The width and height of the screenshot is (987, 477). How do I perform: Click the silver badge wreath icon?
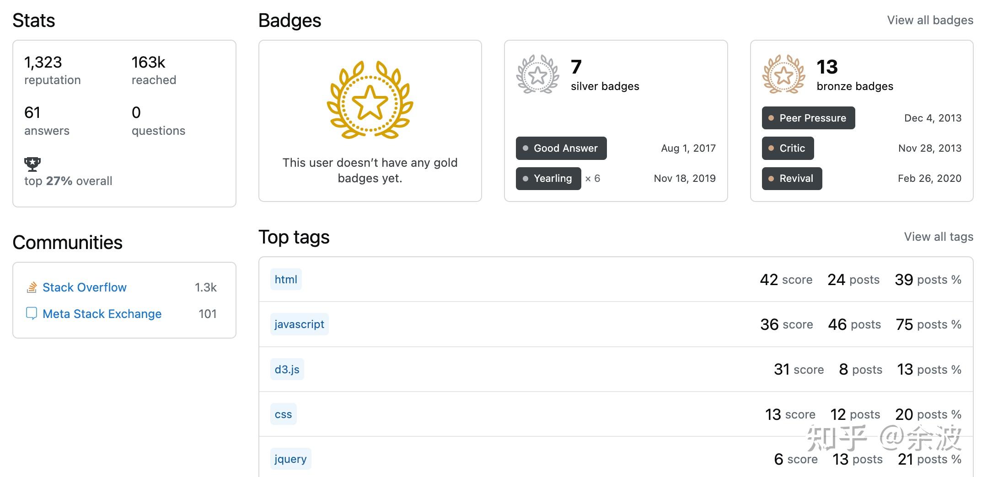pos(537,74)
